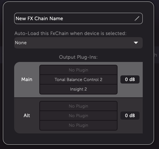Click the New FX Chain Name text field

point(78,18)
